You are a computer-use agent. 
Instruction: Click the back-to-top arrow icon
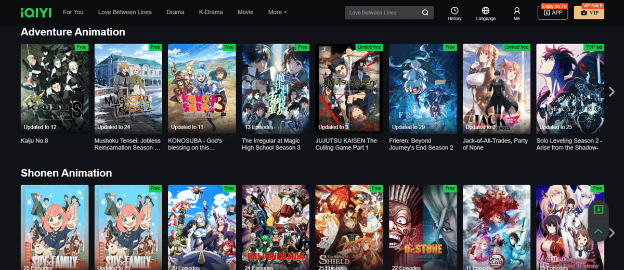[x=599, y=231]
